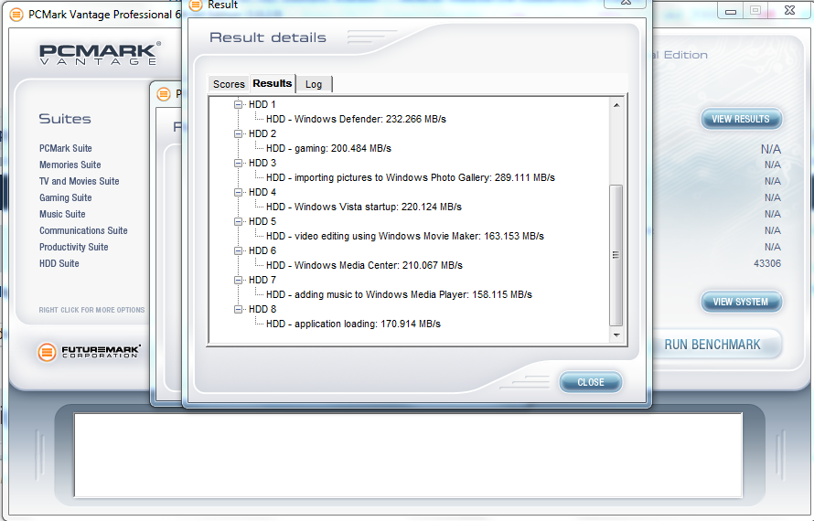The width and height of the screenshot is (814, 521).
Task: Click the VIEW SYSTEM button
Action: [x=741, y=302]
